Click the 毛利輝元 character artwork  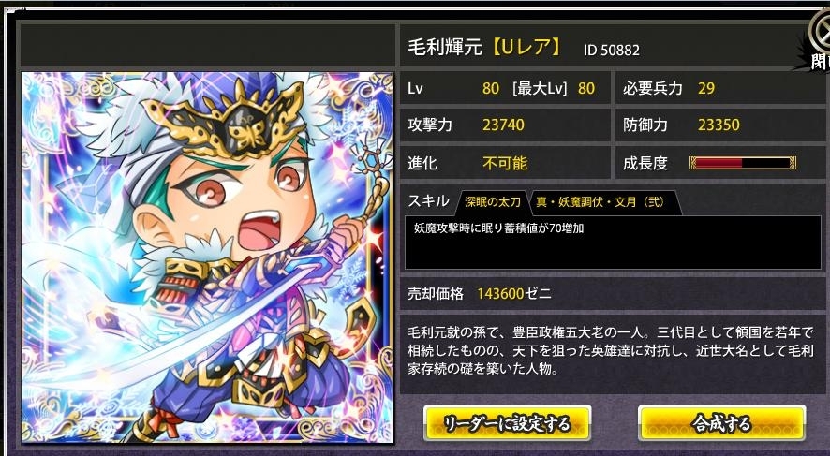tap(207, 257)
